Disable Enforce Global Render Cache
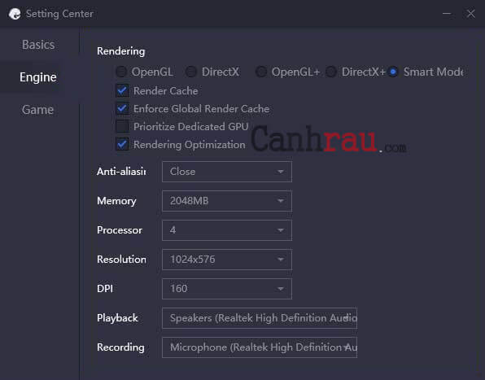485x380 pixels. point(122,108)
